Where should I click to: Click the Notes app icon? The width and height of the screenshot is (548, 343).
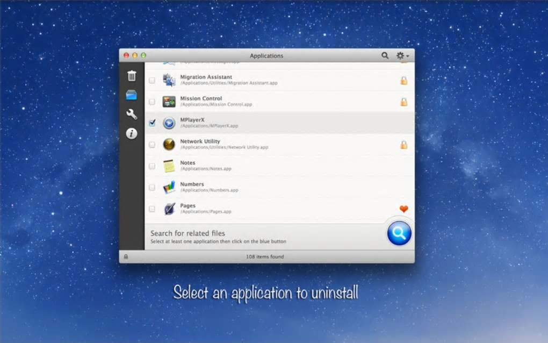pos(169,166)
